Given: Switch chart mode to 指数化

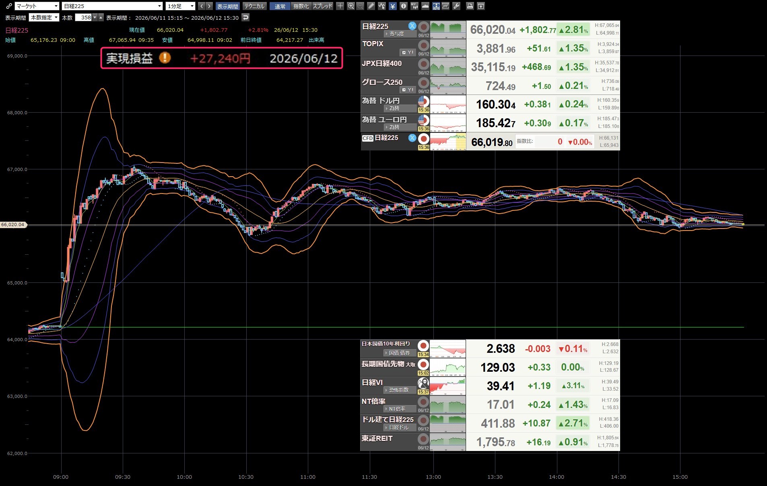Looking at the screenshot, I should pos(301,6).
